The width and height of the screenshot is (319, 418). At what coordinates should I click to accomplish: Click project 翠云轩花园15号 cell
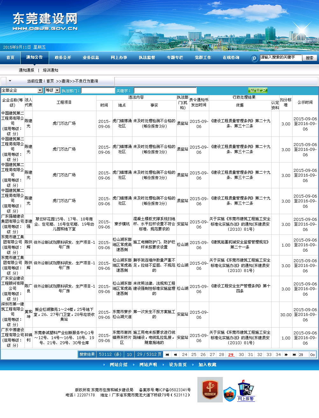point(64,224)
